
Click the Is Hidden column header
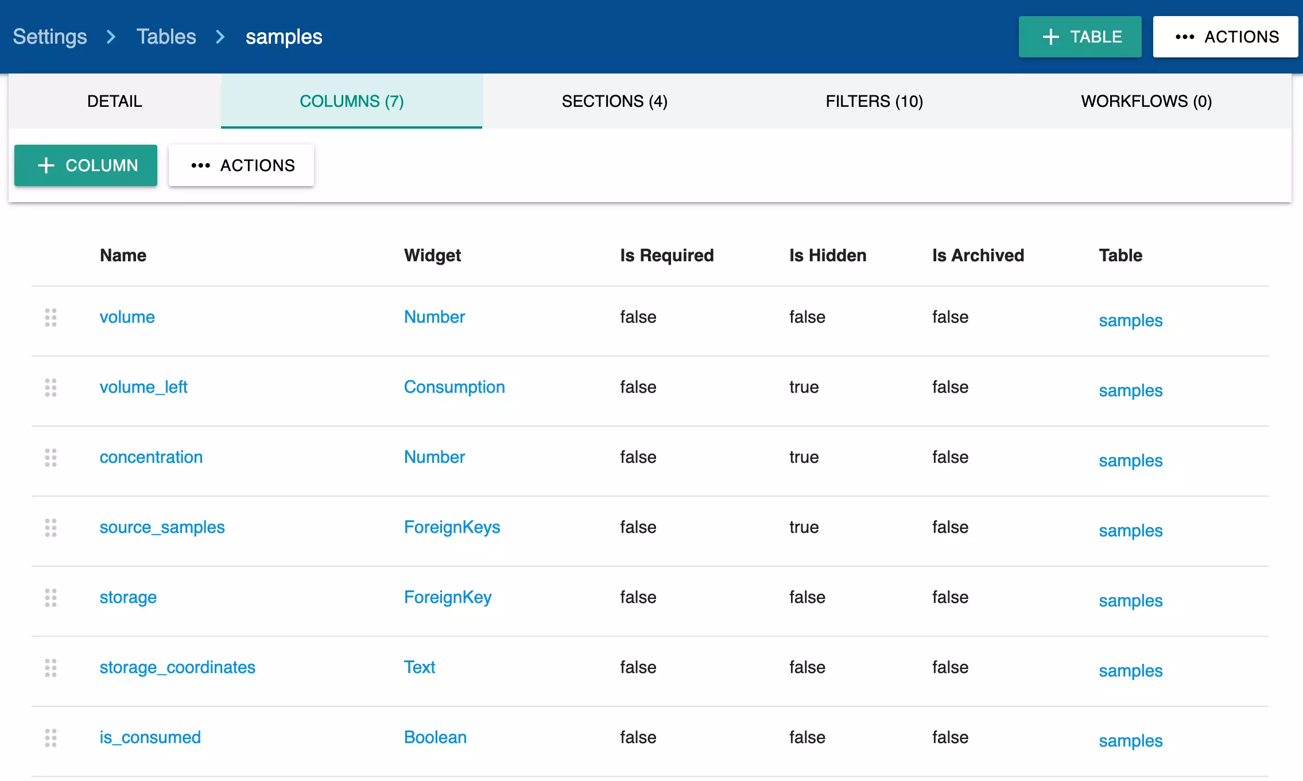[828, 256]
